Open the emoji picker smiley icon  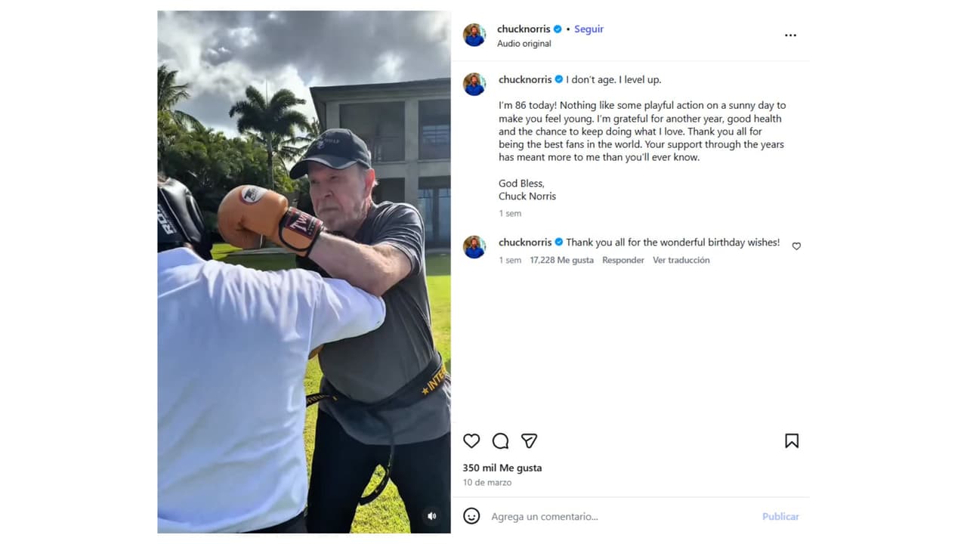tap(471, 516)
